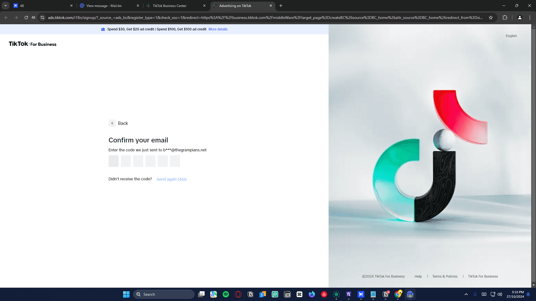Open the notifications bell icon
Screen dimensions: 536x301
[x=528, y=294]
